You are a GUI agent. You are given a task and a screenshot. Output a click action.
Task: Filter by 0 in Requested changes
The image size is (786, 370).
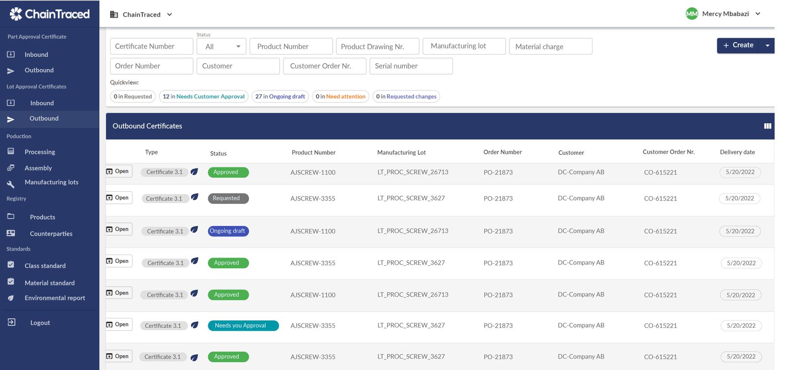click(x=406, y=96)
